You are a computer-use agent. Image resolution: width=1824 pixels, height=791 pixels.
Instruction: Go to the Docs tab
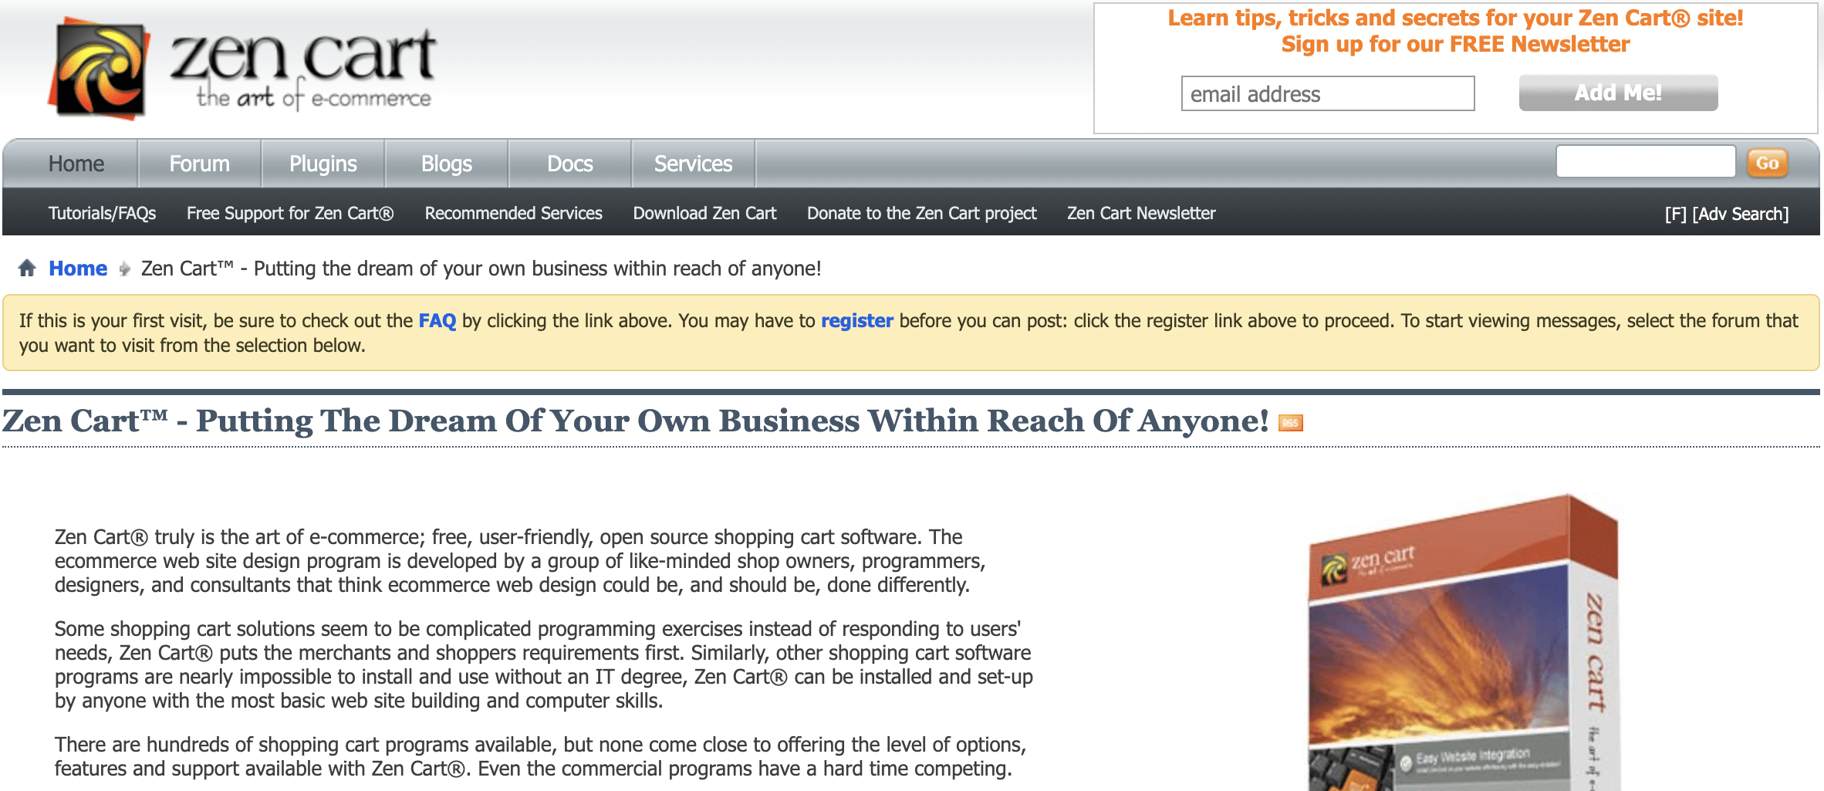pos(569,164)
